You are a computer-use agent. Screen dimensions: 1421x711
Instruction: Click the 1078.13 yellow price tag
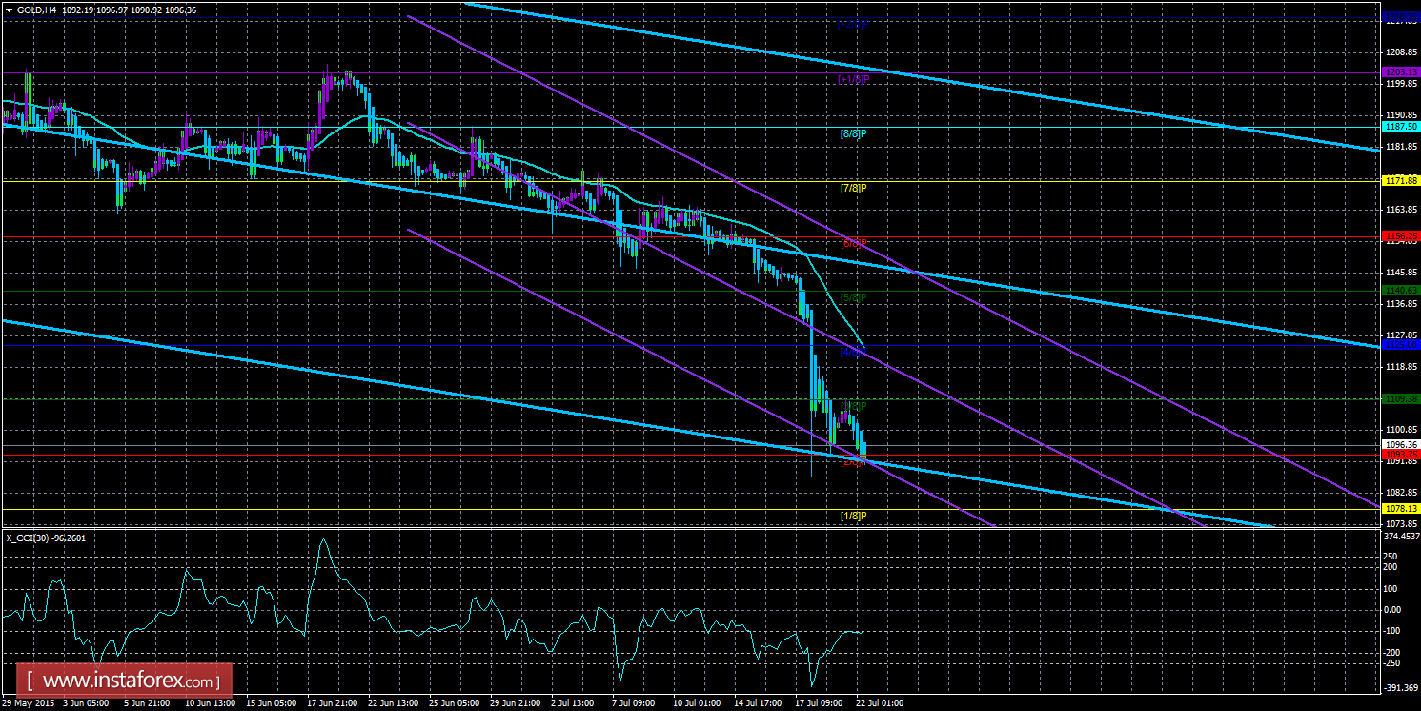1400,509
